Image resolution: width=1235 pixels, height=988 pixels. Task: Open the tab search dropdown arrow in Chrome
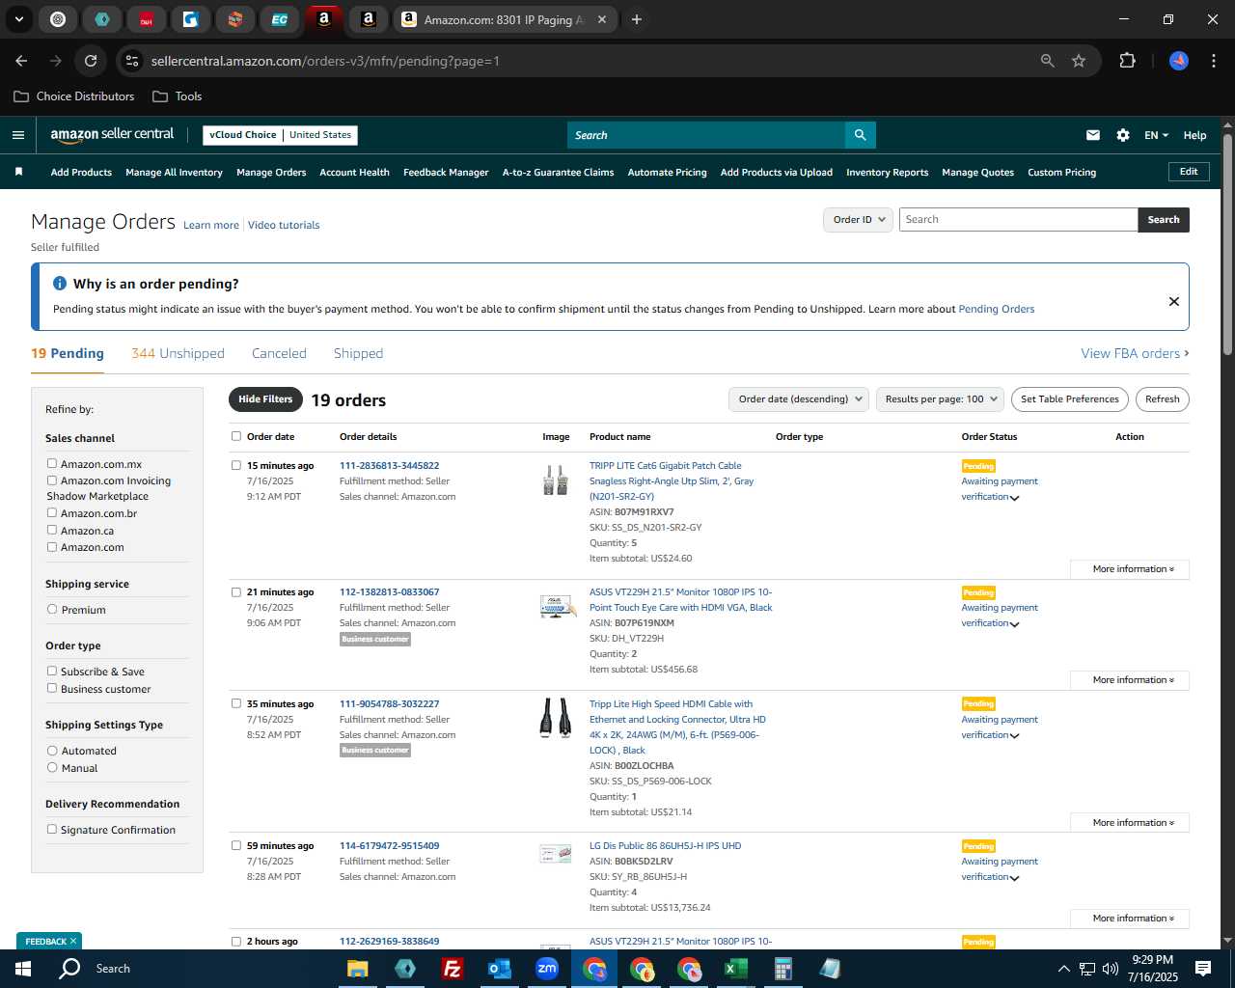(x=18, y=19)
